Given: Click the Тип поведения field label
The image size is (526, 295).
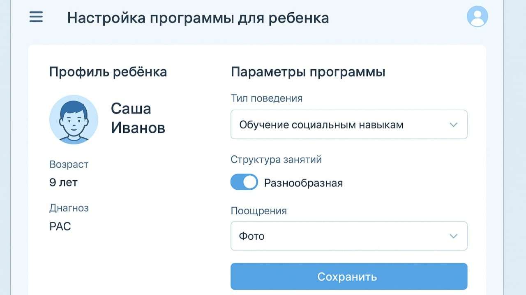Looking at the screenshot, I should (x=266, y=98).
